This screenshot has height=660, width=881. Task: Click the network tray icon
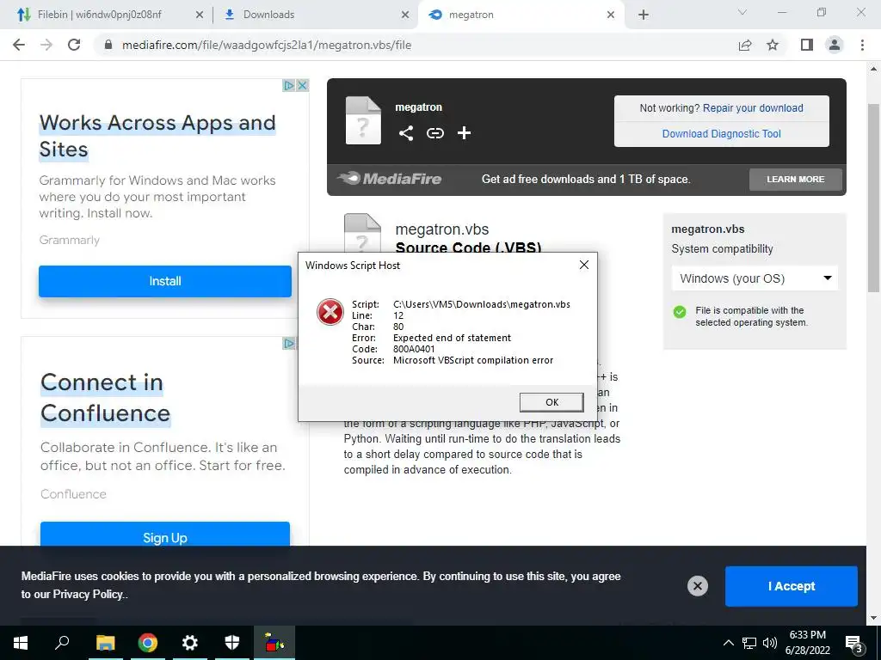coord(749,643)
